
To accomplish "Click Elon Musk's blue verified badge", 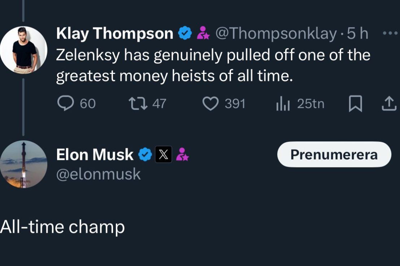I will tap(144, 154).
